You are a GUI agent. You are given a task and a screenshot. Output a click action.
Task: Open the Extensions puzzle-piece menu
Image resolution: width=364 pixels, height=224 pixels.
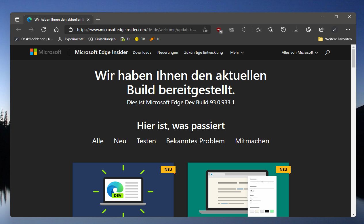244,30
